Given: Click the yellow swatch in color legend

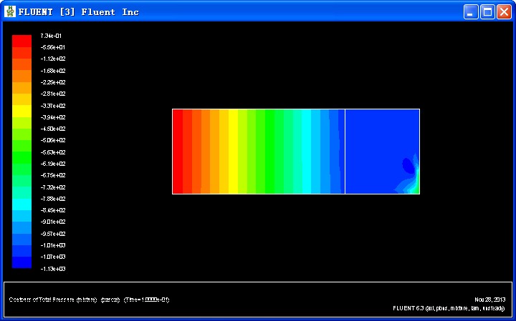Looking at the screenshot, I should 21,111.
